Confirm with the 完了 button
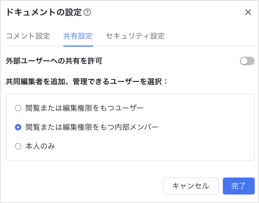 click(239, 186)
